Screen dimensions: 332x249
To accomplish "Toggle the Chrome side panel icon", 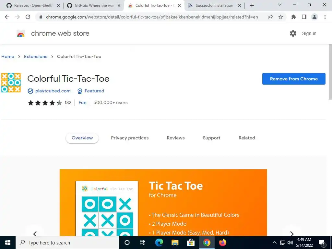I will tap(304, 17).
